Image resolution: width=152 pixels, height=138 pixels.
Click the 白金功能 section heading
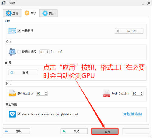coord(11,105)
